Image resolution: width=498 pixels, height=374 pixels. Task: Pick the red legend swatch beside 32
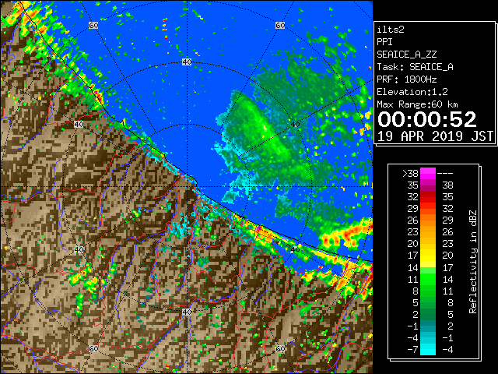[x=428, y=197]
